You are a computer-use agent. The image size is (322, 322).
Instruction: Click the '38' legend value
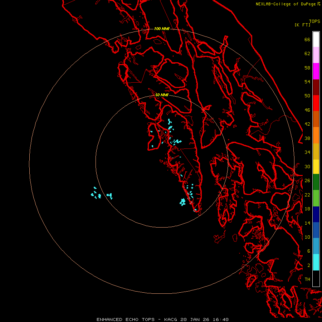(x=307, y=138)
